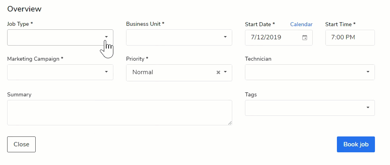This screenshot has width=390, height=165.
Task: Click the calendar icon in Start Date
Action: point(305,38)
